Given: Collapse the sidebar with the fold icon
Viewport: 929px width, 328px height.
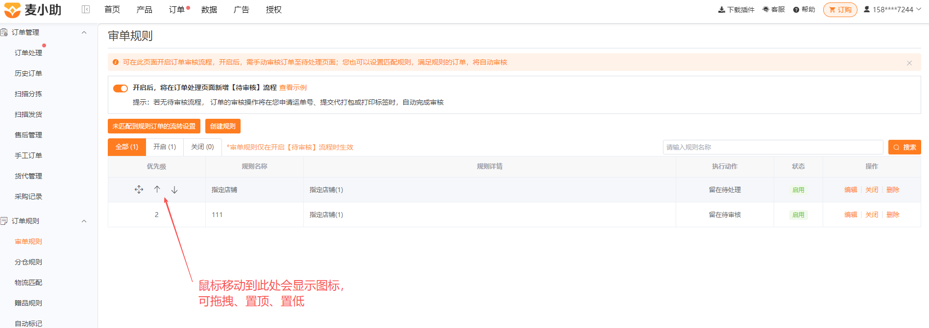Looking at the screenshot, I should coord(86,9).
